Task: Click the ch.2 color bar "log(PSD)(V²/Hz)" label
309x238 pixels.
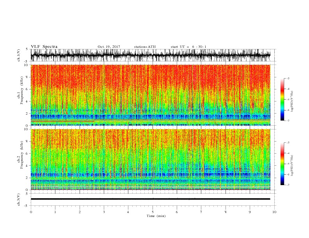Action: point(293,165)
